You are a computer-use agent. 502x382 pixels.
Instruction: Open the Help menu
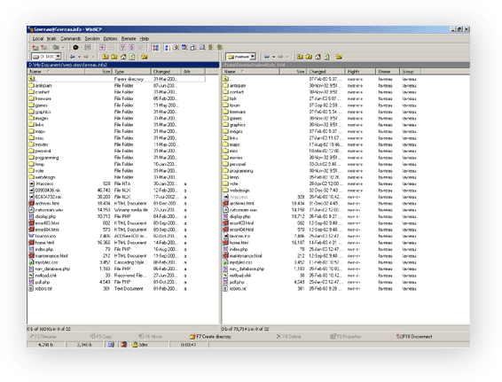pyautogui.click(x=145, y=38)
